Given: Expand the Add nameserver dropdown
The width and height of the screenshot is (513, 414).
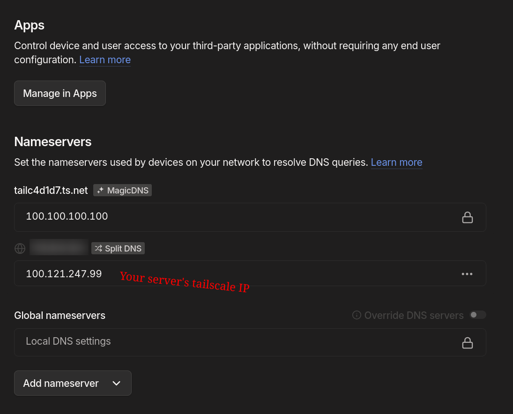Looking at the screenshot, I should coord(73,383).
